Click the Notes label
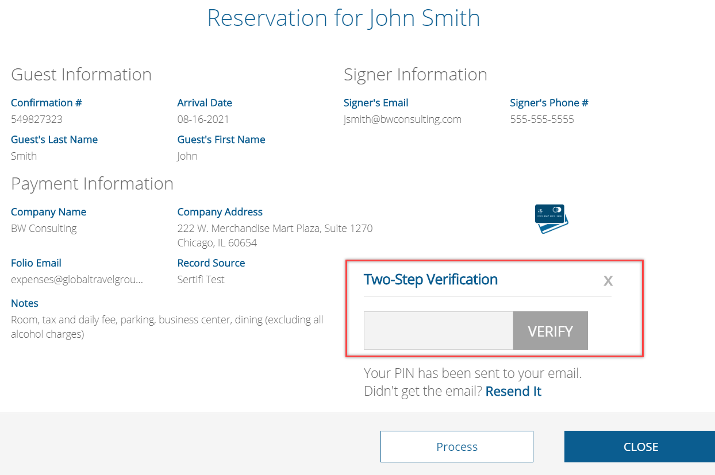Image resolution: width=715 pixels, height=475 pixels. 25,303
